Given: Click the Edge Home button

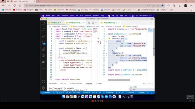Looking at the screenshot, I should point(20,5).
